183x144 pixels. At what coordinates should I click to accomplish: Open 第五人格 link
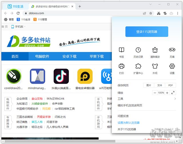pos(37,122)
